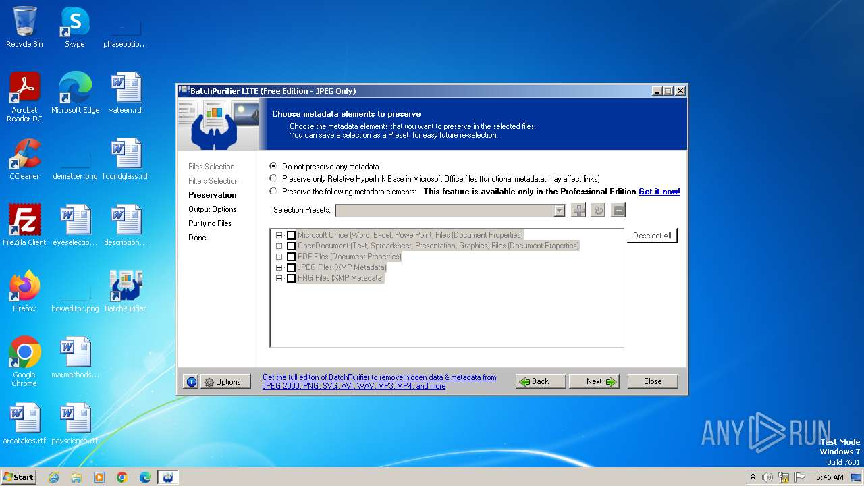Click the refresh preset icon button
The width and height of the screenshot is (864, 486).
coord(598,211)
